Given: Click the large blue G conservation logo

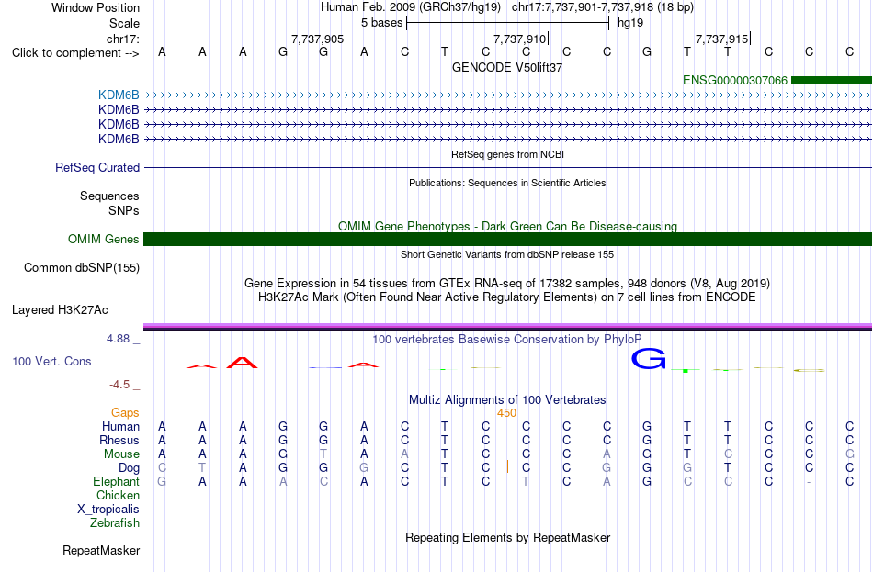Looking at the screenshot, I should coord(649,359).
